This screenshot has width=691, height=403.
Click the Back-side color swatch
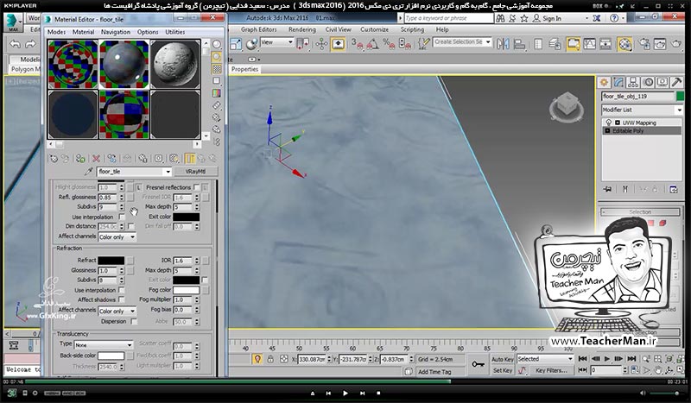pos(111,356)
